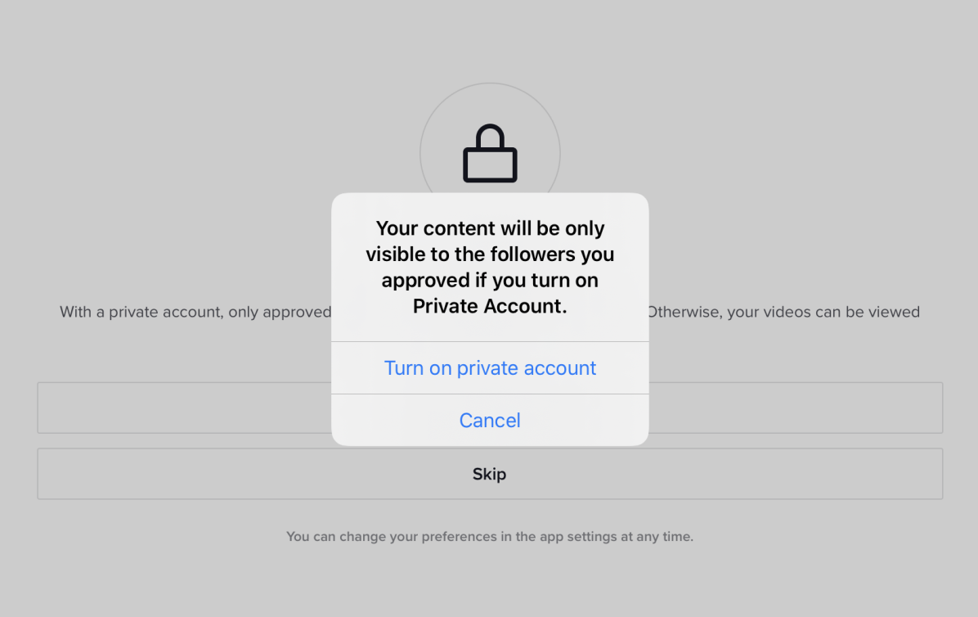The width and height of the screenshot is (978, 617).
Task: Click the padlock's curved shackle
Action: click(x=490, y=136)
